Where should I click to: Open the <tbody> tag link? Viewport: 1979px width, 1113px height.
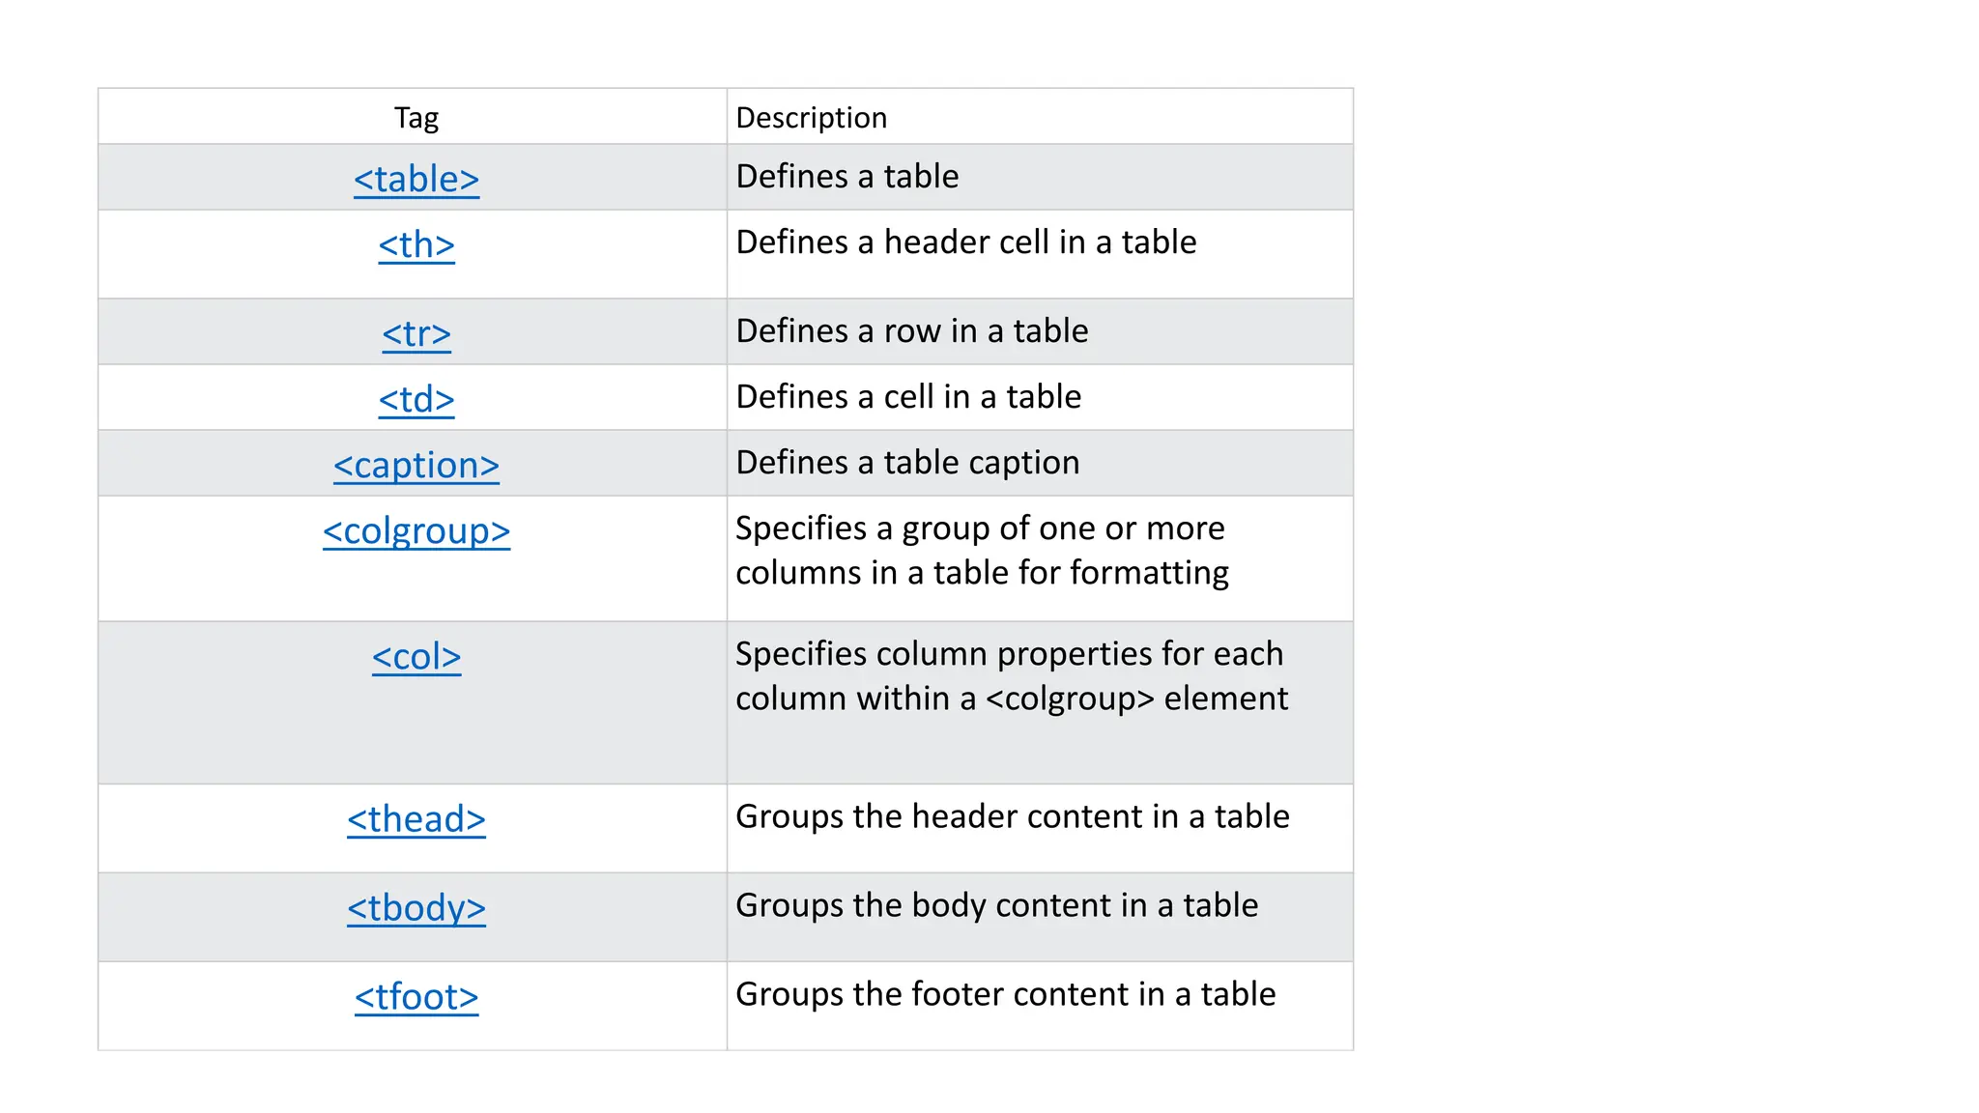(x=416, y=908)
